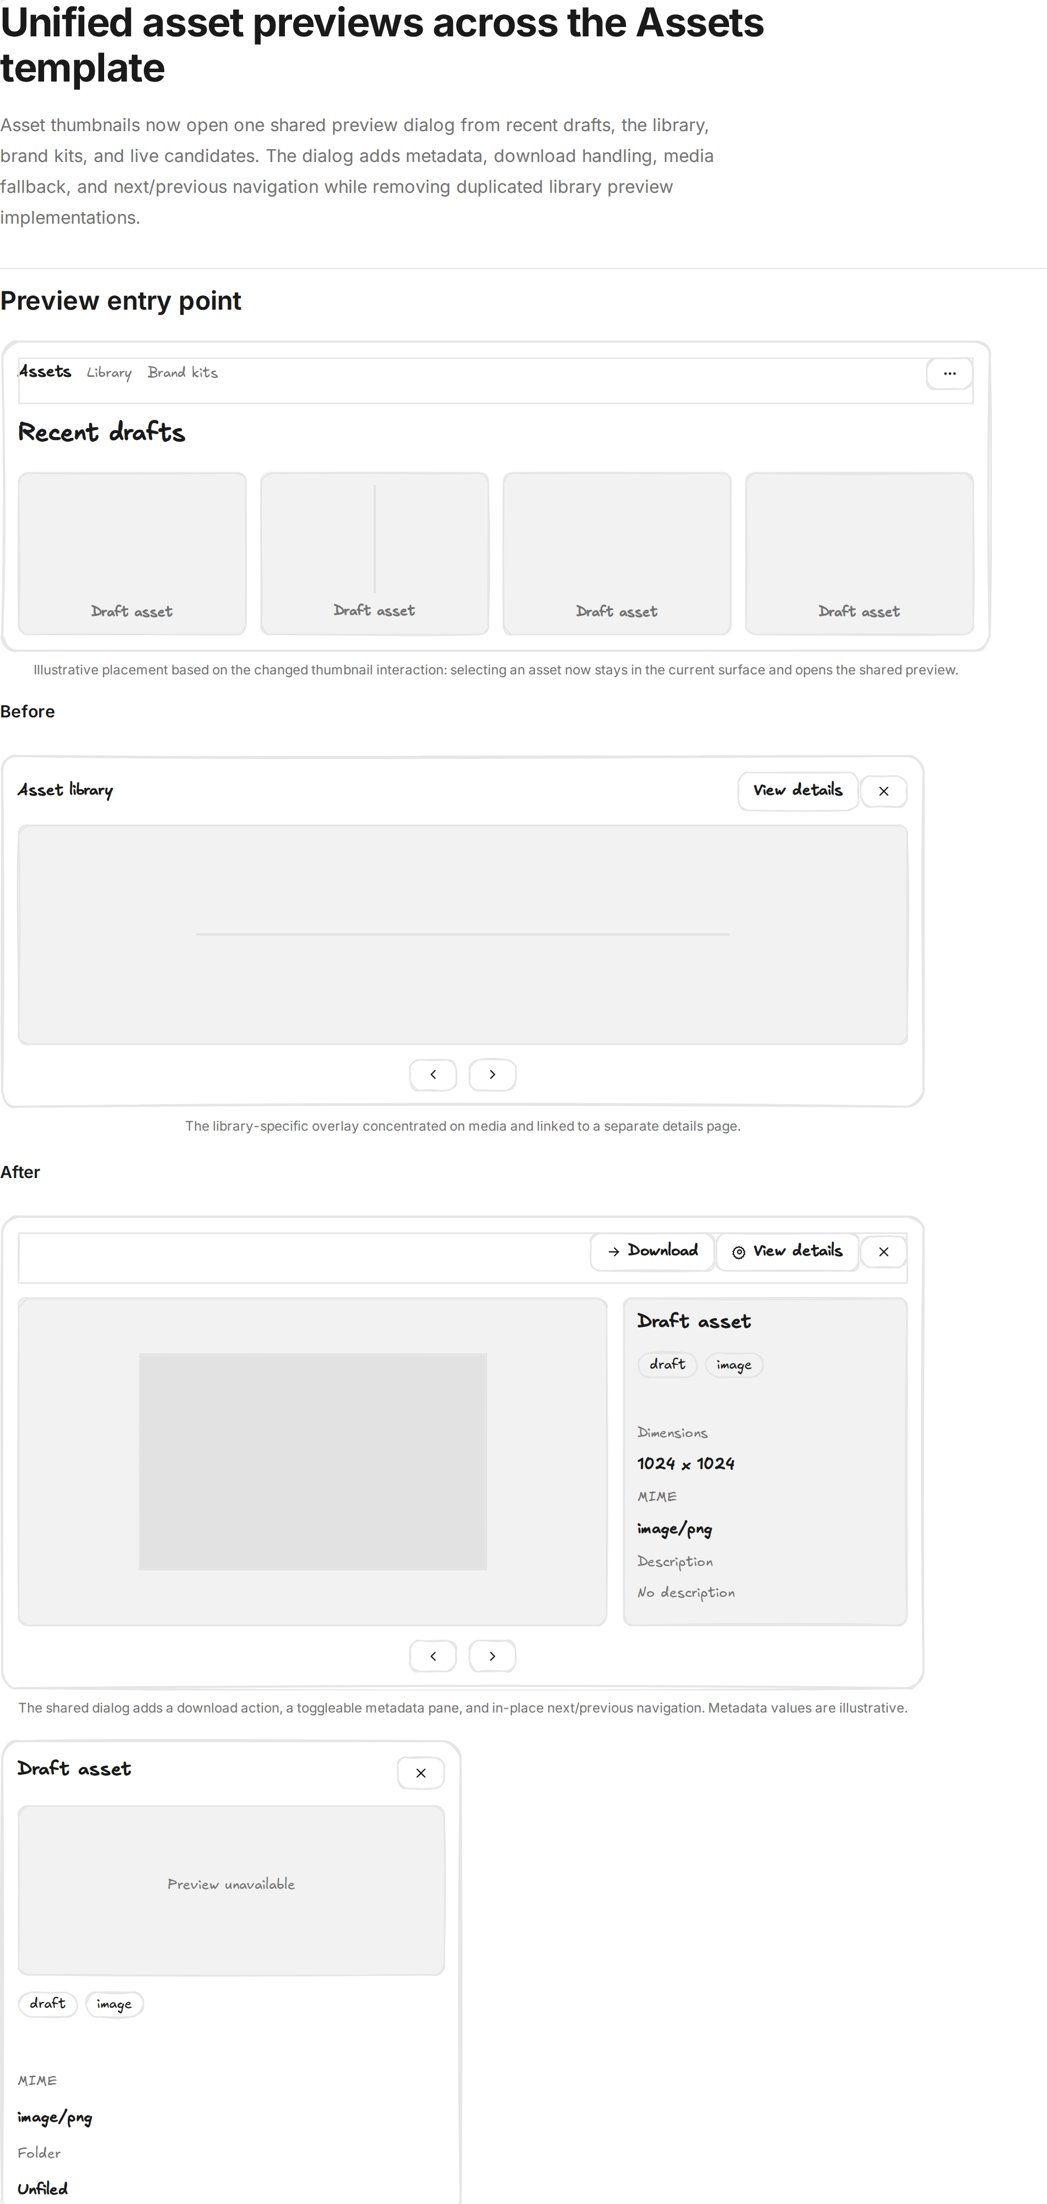Open the first Draft asset thumbnail
Viewport: 1047px width, 2204px height.
coord(132,554)
